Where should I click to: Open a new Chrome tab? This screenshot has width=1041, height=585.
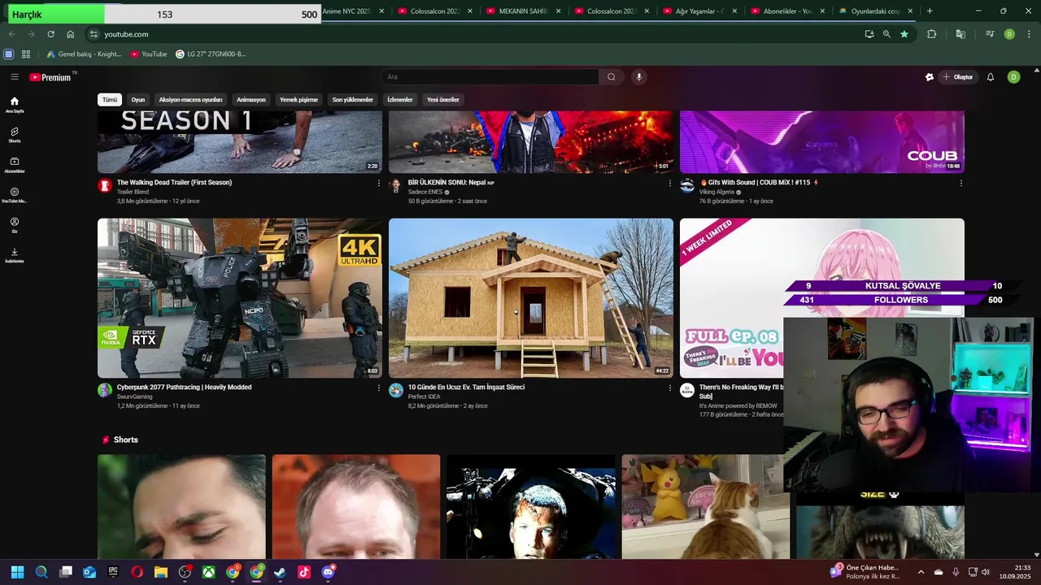point(930,11)
